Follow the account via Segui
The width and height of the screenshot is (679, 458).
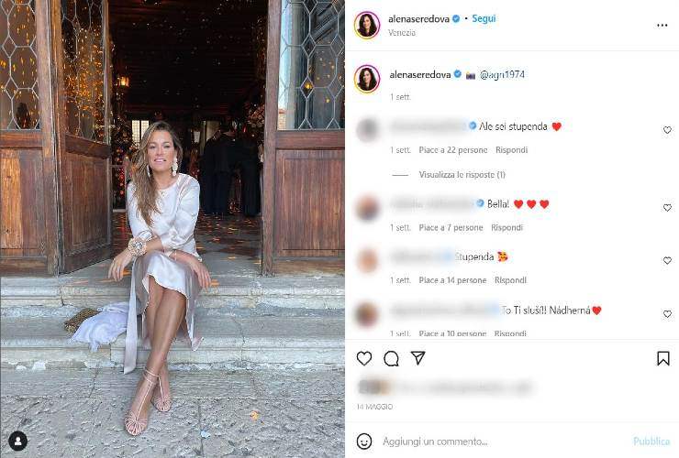484,18
